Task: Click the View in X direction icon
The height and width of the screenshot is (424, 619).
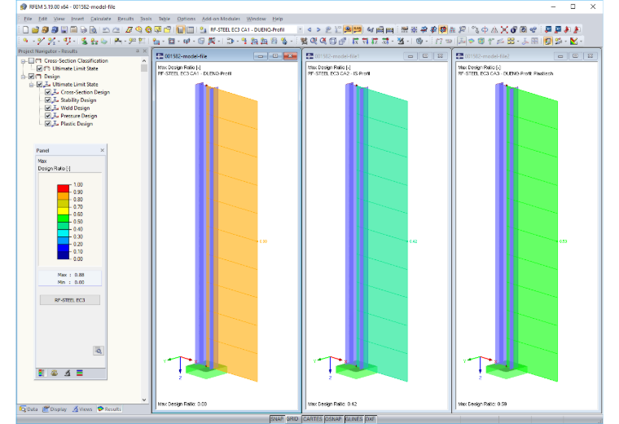Action: pos(355,41)
